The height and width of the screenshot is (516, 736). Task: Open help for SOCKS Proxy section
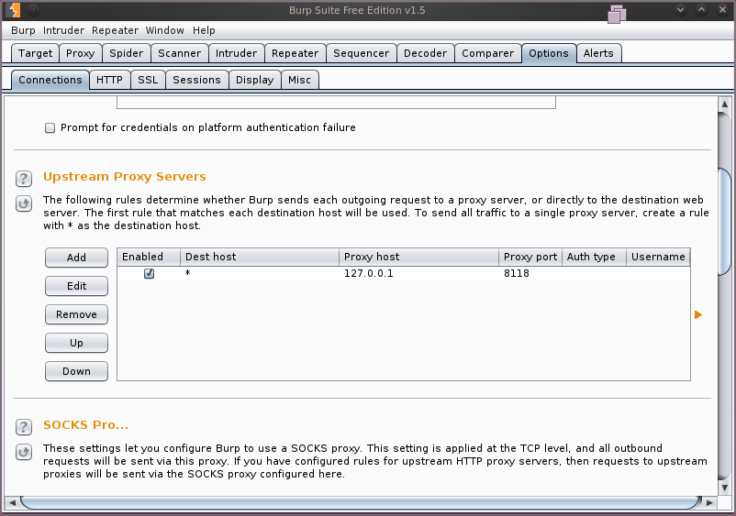click(24, 427)
